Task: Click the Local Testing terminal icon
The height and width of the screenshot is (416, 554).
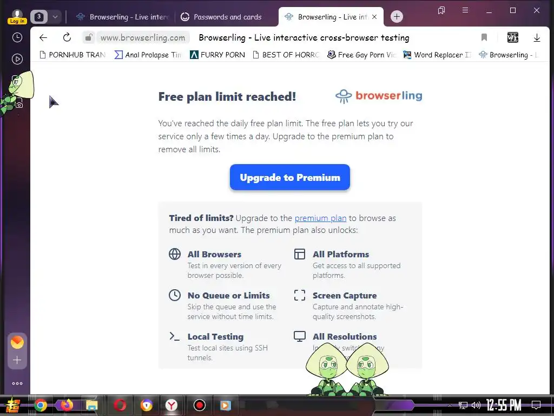Action: pos(175,336)
